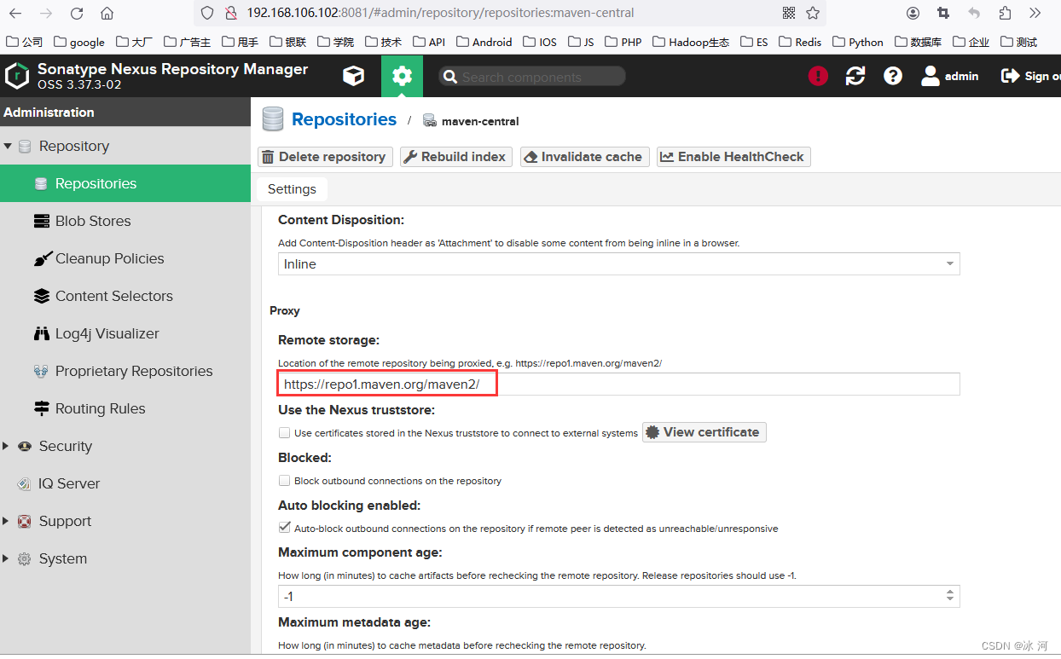Bookmark page with the star icon
This screenshot has height=659, width=1061.
coord(813,13)
